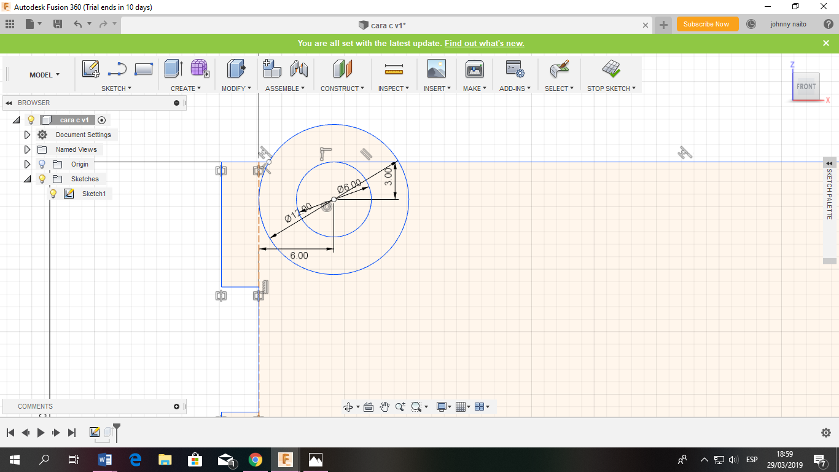This screenshot has width=839, height=472.
Task: Open the File menu dropdown
Action: [33, 24]
